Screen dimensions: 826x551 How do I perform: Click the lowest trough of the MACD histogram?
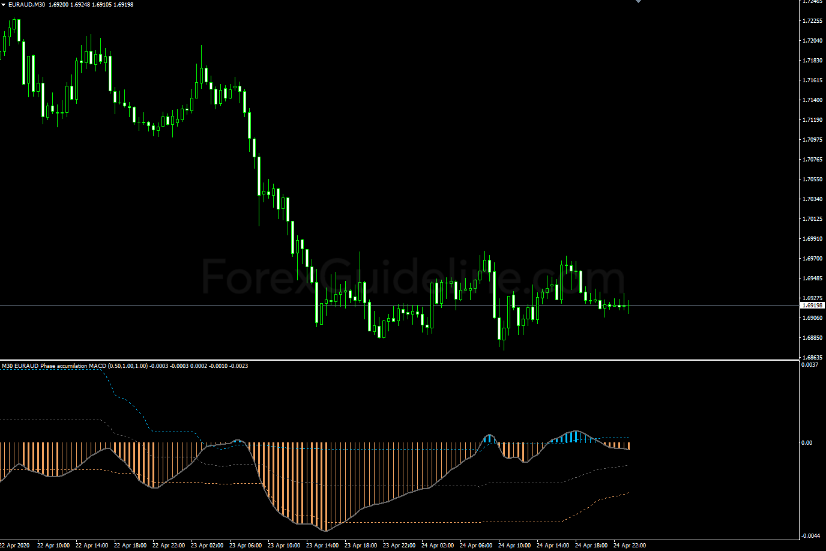click(x=325, y=529)
